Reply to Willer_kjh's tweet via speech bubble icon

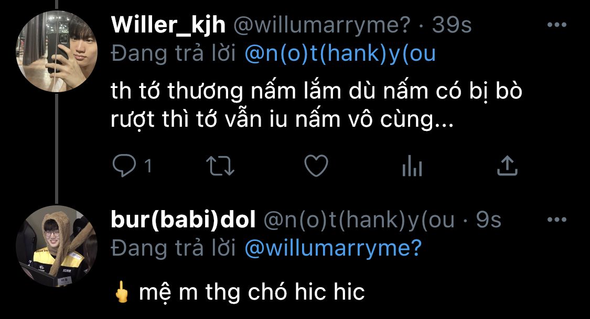[x=124, y=167]
